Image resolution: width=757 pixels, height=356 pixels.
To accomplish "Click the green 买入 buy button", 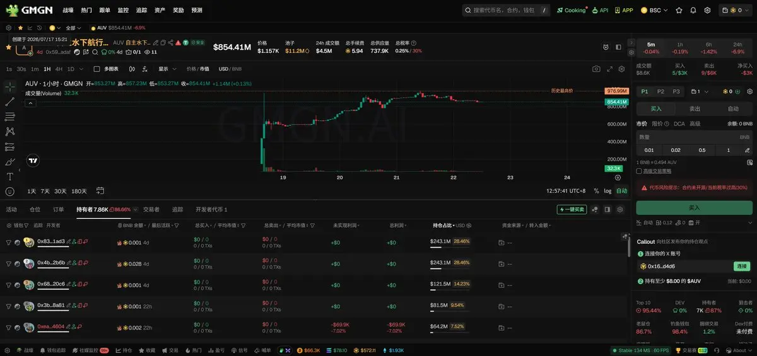I will pyautogui.click(x=694, y=207).
